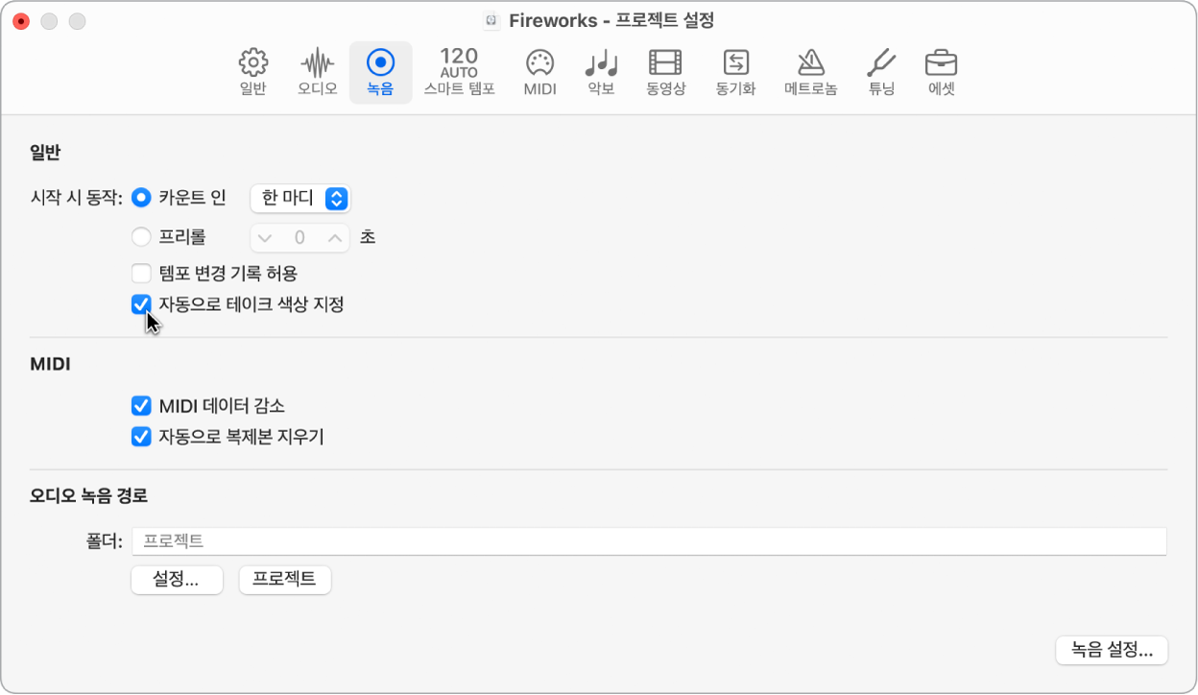
Task: Select the 프리롤 radio button
Action: [x=141, y=237]
